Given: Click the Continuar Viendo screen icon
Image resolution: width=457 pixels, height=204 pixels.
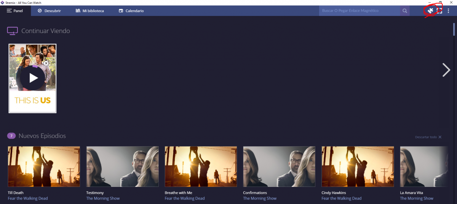Looking at the screenshot, I should pyautogui.click(x=13, y=31).
